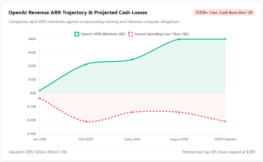Viewport: 263px width, 162px height.
Task: Click the $-20B y-axis label
Action: [x=32, y=120]
